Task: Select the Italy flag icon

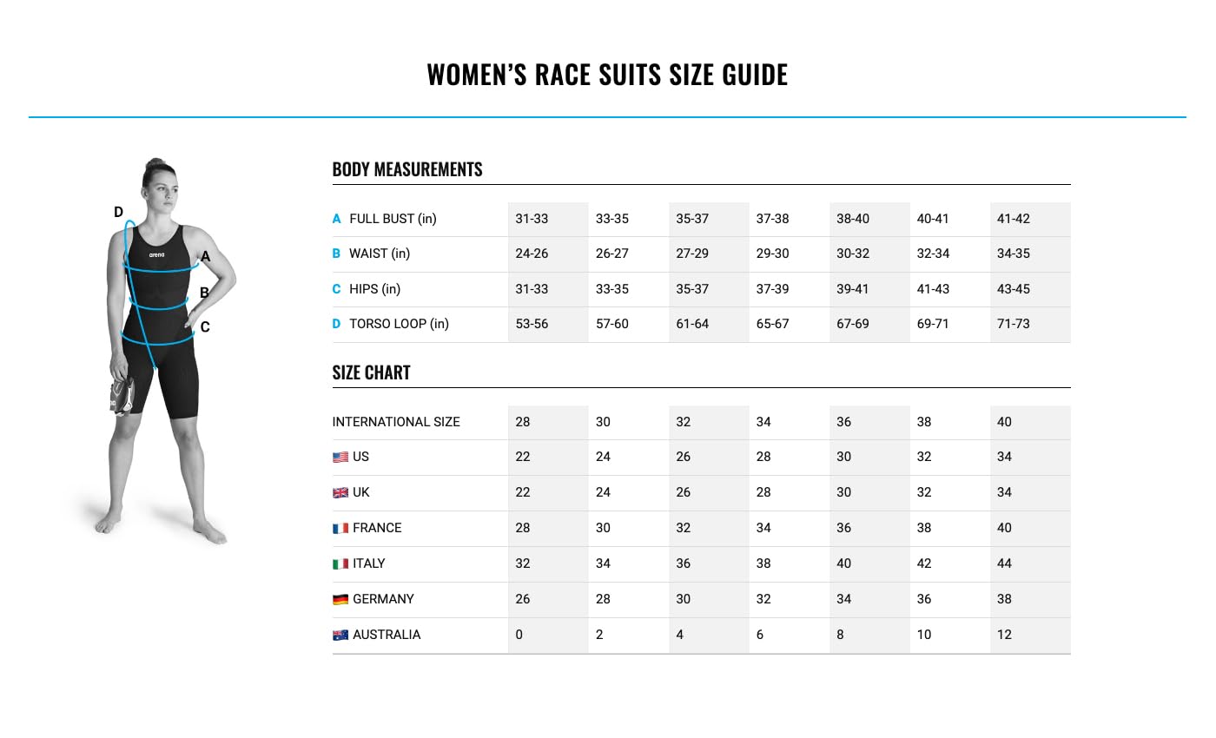Action: [x=340, y=564]
